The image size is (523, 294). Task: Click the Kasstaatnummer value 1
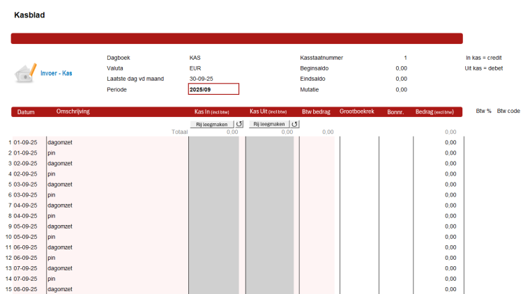coord(404,58)
